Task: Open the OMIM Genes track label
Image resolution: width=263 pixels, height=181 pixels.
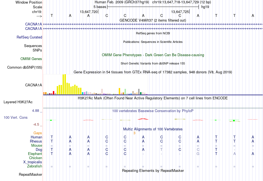Action: pyautogui.click(x=31, y=59)
